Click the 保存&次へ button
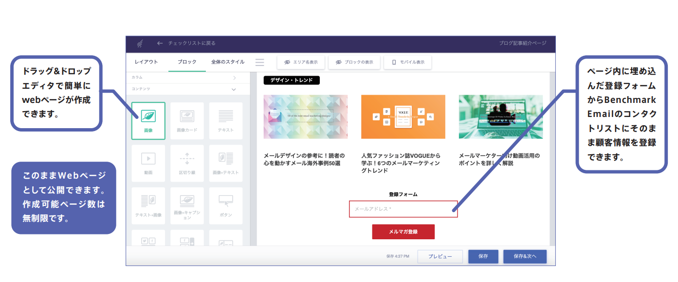 tap(525, 256)
